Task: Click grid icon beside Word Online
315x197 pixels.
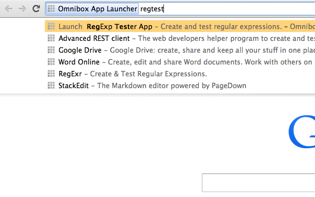Action: (51, 62)
